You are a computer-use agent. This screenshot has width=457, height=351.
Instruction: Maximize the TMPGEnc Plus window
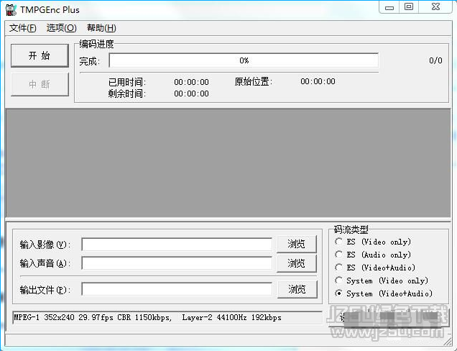click(409, 6)
